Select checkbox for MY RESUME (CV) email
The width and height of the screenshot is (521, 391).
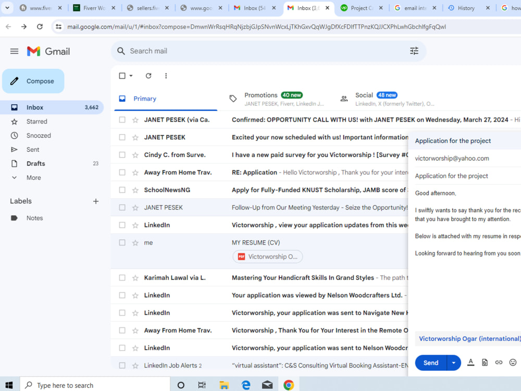(x=122, y=243)
